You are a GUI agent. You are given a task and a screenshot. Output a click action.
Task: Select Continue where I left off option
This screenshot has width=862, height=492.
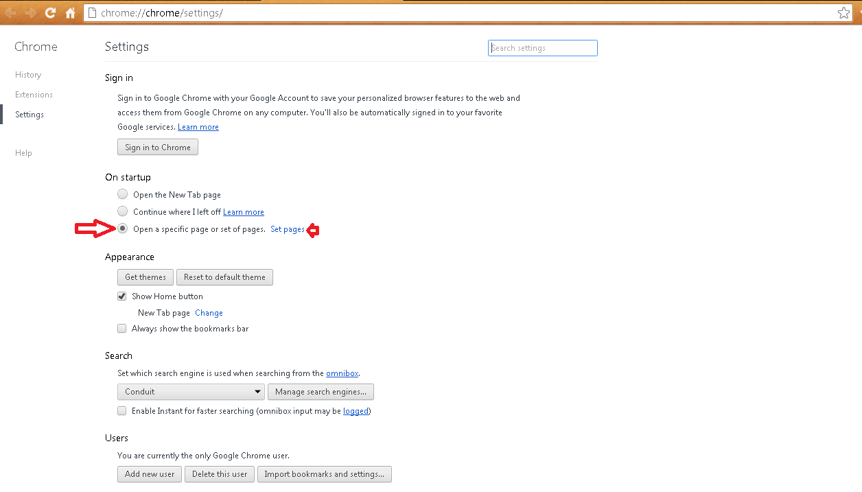coord(123,211)
